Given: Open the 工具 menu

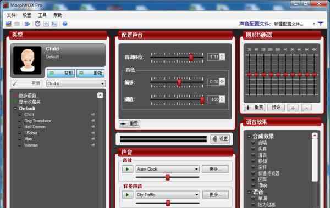Looking at the screenshot, I should click(42, 15).
